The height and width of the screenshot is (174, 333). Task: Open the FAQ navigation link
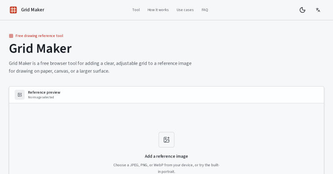(x=205, y=10)
